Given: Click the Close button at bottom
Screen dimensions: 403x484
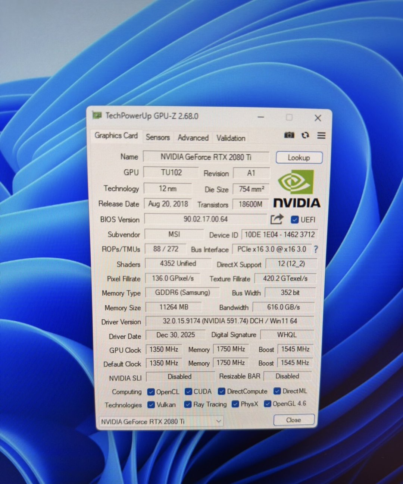Looking at the screenshot, I should (x=294, y=420).
